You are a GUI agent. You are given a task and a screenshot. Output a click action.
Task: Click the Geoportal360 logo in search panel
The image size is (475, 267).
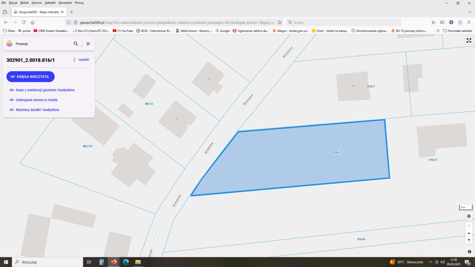click(x=10, y=44)
